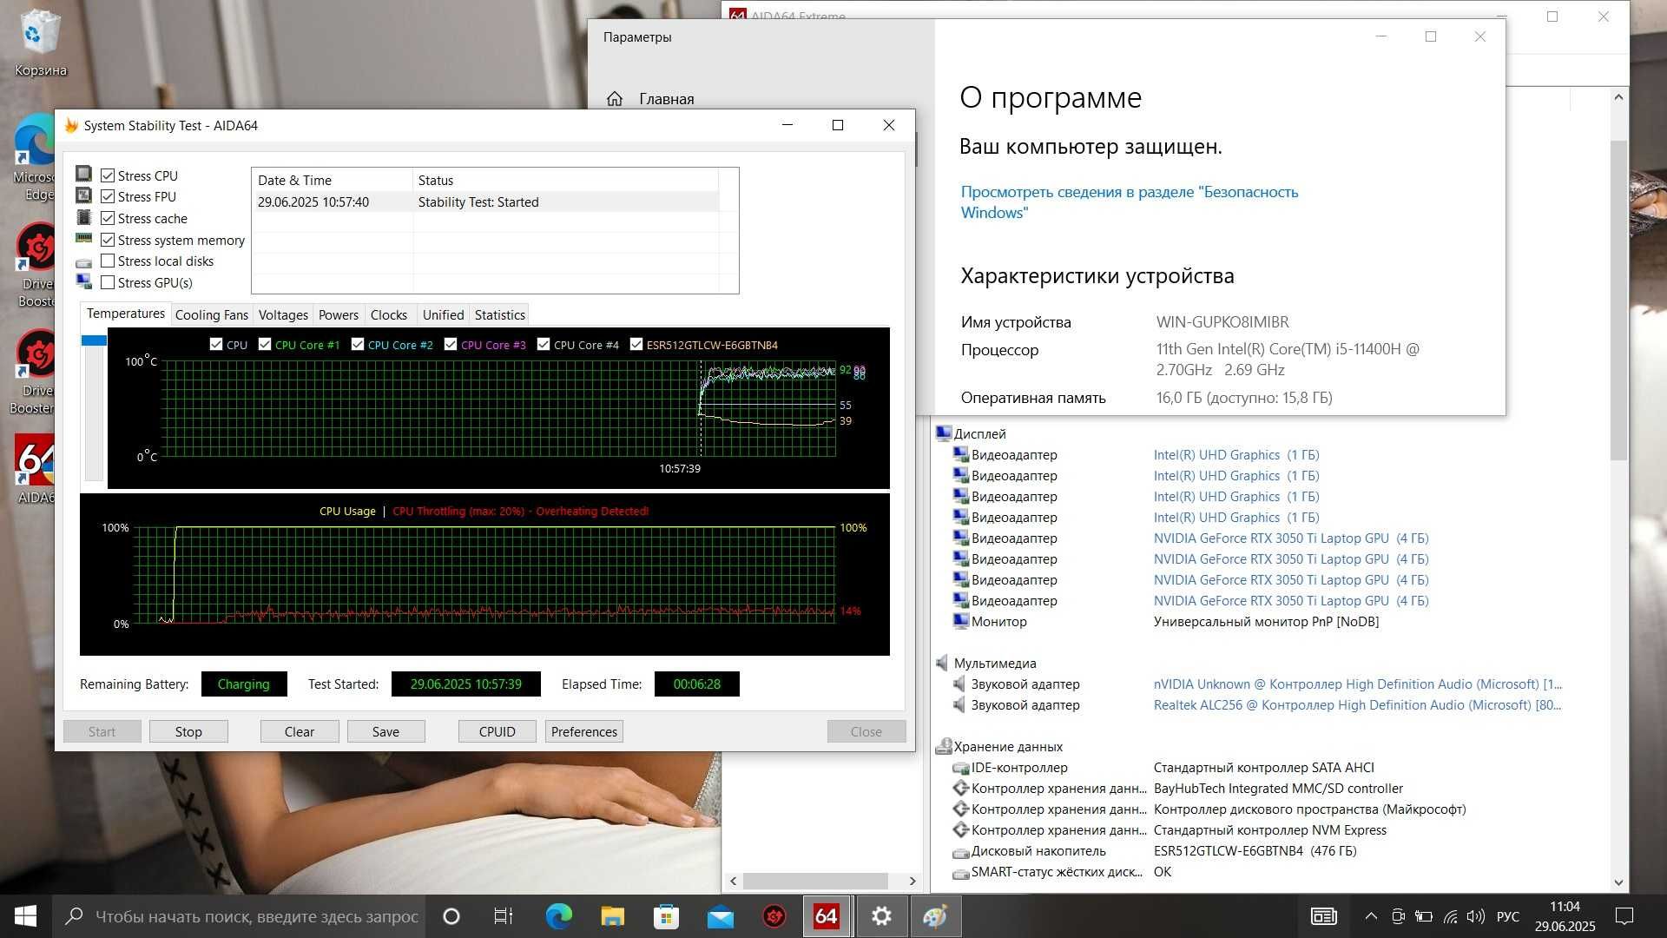Screen dimensions: 1667x938
Task: Open CPUID panel button
Action: point(497,731)
